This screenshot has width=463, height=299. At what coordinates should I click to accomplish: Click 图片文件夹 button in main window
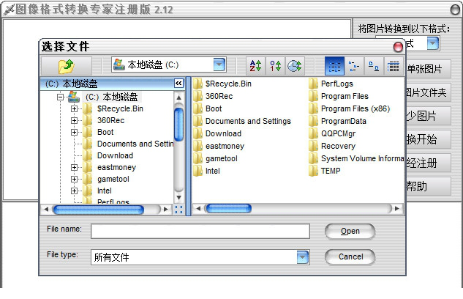428,92
